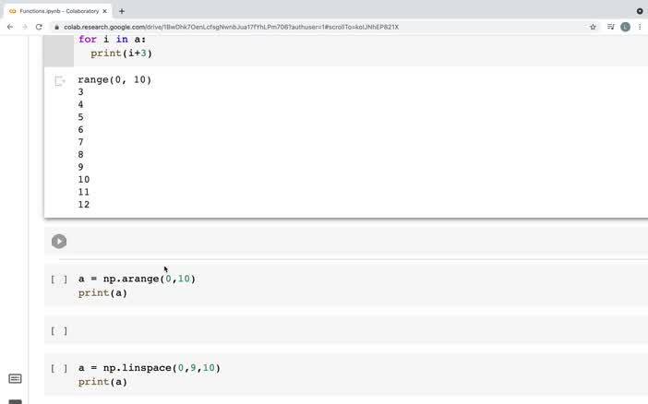648x404 pixels.
Task: Run the np.linspace cell bracket
Action: click(59, 368)
